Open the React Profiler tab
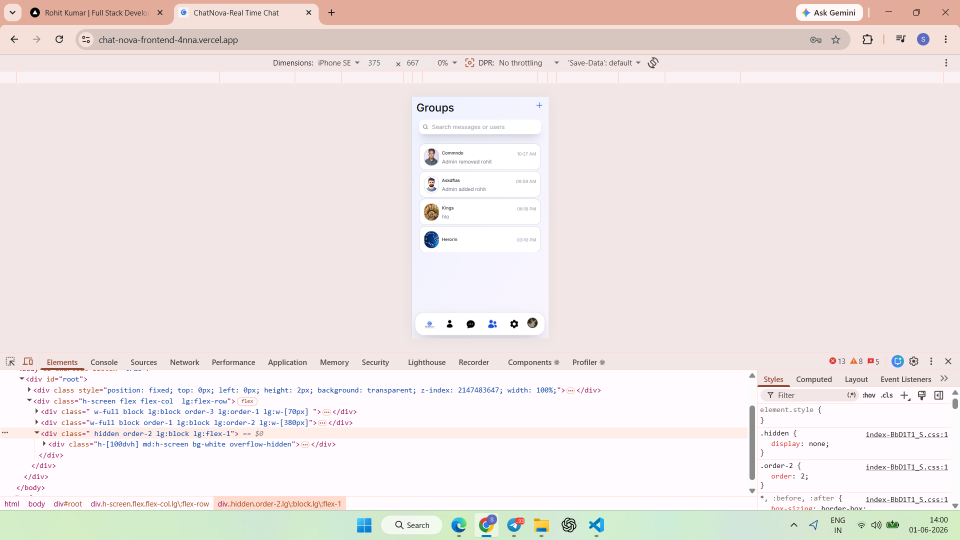The height and width of the screenshot is (540, 960). tap(588, 362)
